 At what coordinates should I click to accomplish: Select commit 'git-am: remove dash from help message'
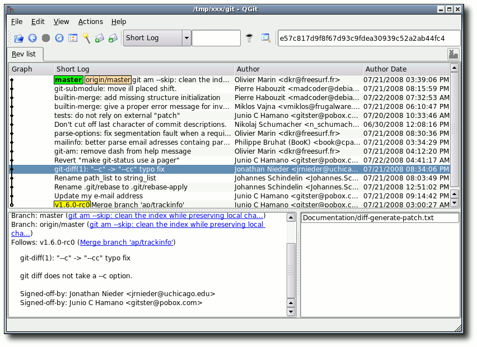click(230, 151)
